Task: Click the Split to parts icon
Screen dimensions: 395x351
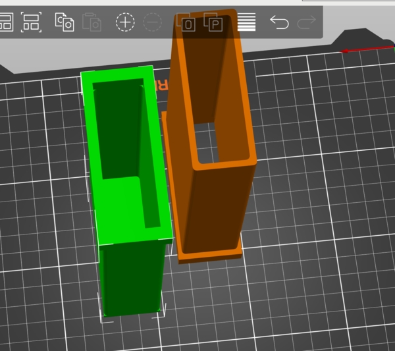Action: 213,22
